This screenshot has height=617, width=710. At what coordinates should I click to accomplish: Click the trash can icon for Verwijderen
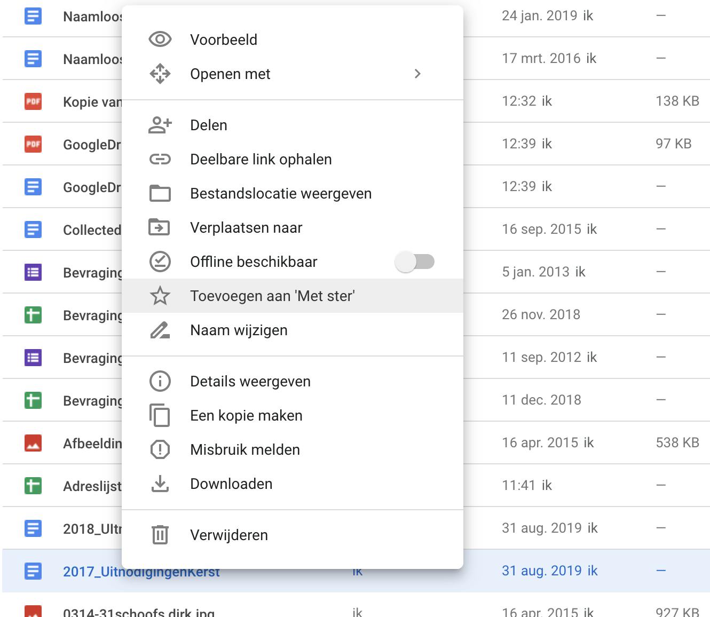(x=160, y=535)
